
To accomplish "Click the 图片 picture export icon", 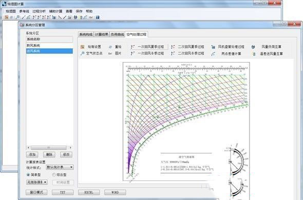I will tap(110, 53).
